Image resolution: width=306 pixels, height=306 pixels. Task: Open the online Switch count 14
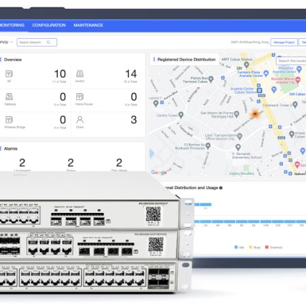click(x=131, y=74)
